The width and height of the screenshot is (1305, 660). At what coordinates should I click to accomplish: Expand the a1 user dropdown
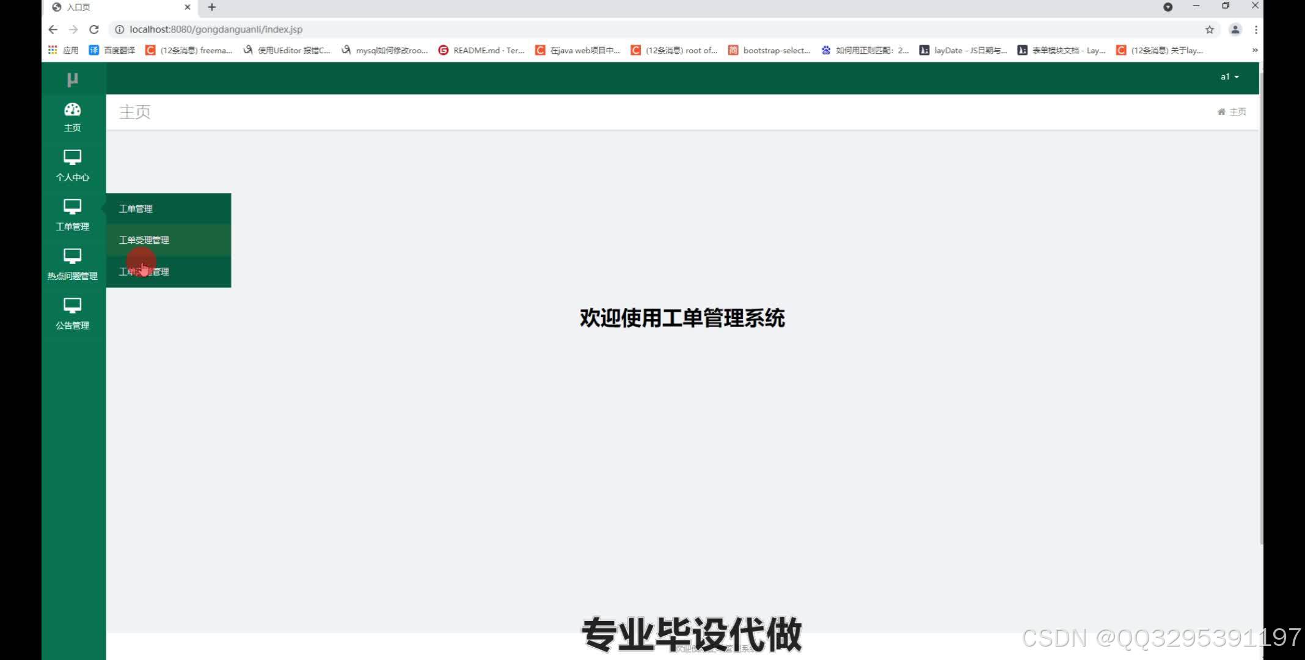(1230, 77)
